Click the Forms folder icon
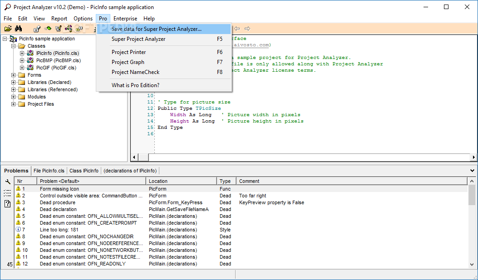The height and width of the screenshot is (280, 478). pyautogui.click(x=22, y=75)
